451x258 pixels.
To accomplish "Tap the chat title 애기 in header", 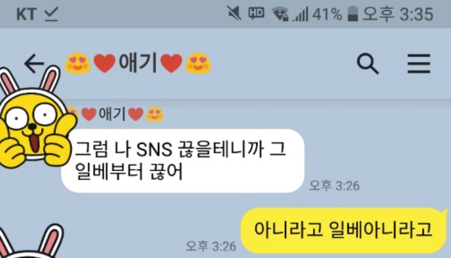I will pos(138,63).
